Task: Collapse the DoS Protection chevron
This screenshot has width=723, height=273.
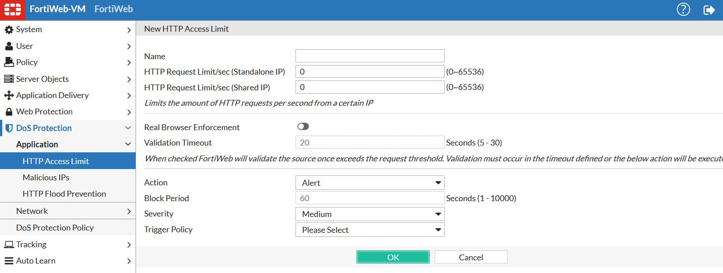Action: click(128, 128)
